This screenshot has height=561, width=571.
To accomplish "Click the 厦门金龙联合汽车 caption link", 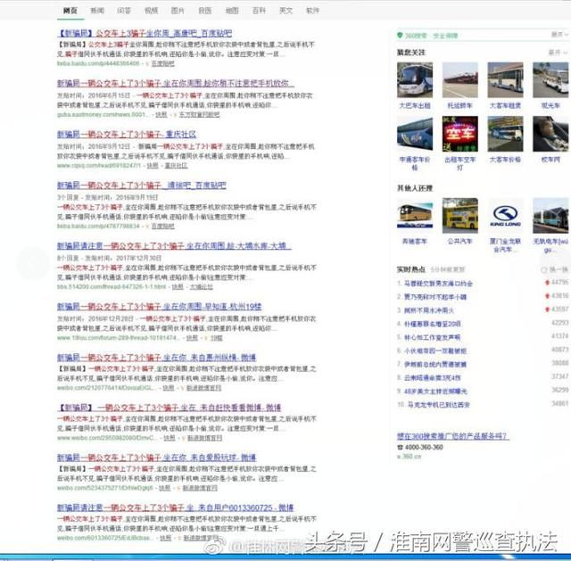I will pos(505,245).
